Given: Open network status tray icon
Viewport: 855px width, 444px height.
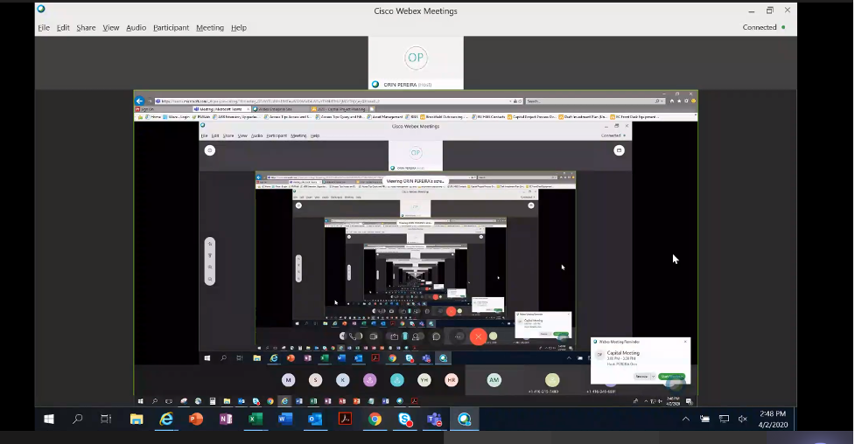Looking at the screenshot, I should point(724,419).
